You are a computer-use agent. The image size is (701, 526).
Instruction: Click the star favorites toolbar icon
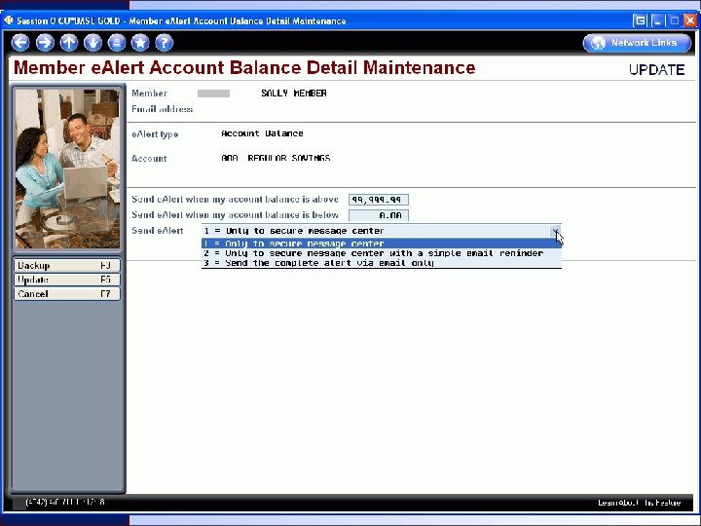[x=140, y=43]
